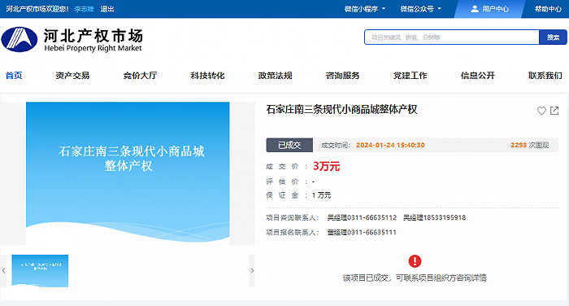Select 政策法规 in navigation bar
This screenshot has width=569, height=306.
pyautogui.click(x=275, y=75)
